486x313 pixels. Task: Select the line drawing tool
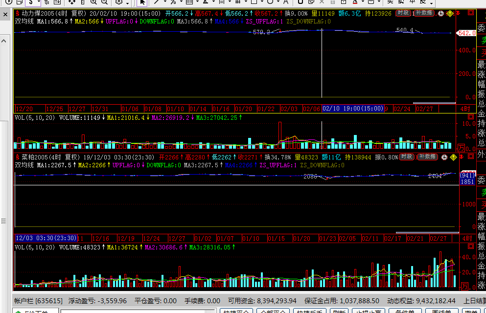157,2
